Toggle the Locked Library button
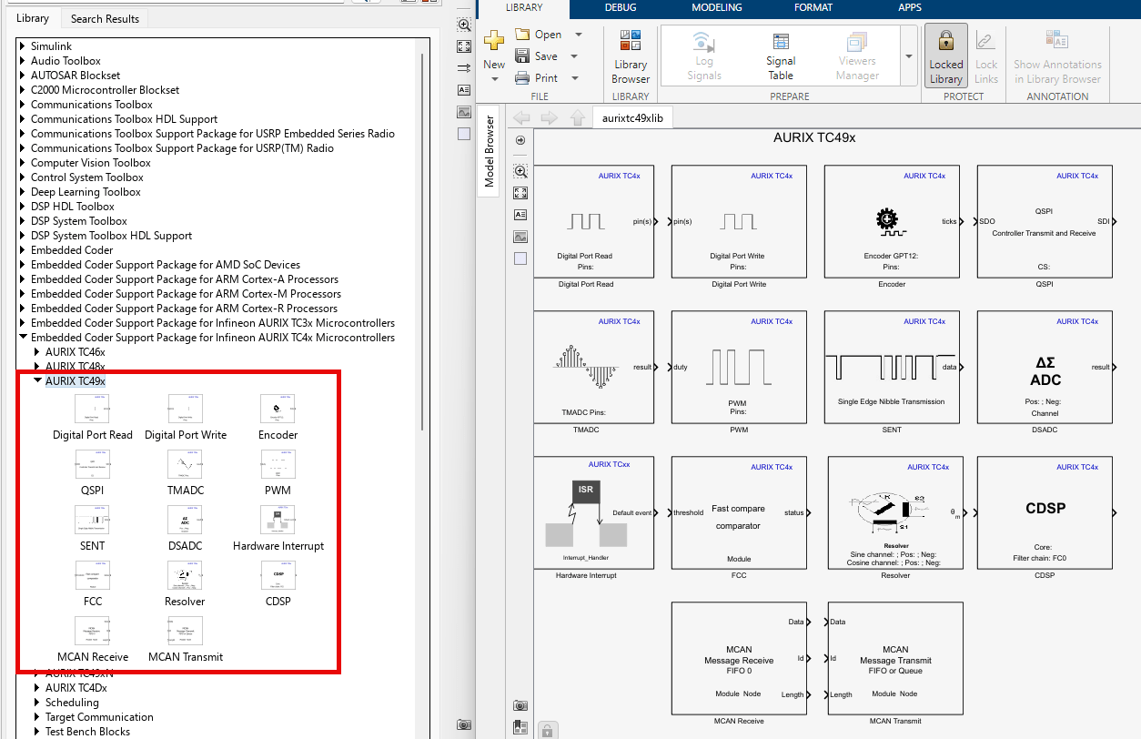The height and width of the screenshot is (739, 1141). click(x=945, y=56)
